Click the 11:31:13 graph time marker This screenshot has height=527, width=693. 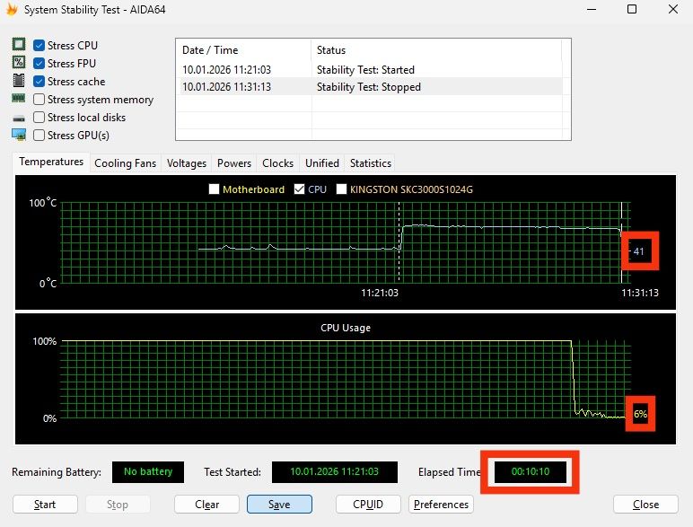pos(640,293)
